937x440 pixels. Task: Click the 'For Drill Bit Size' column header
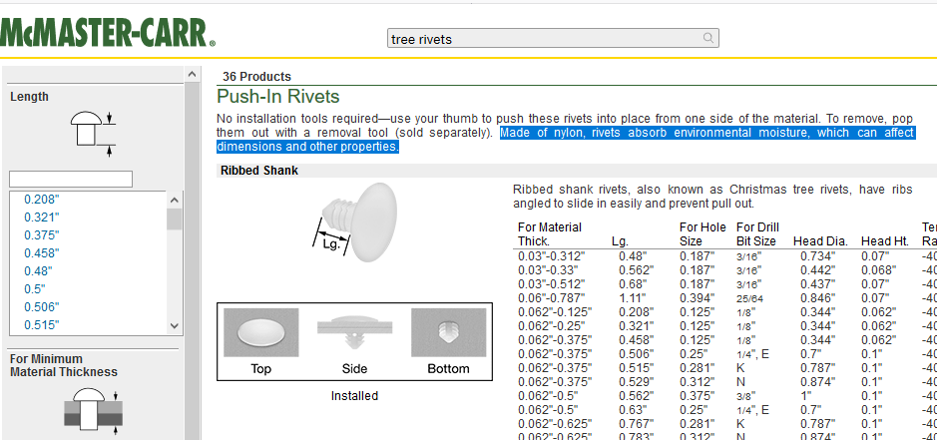(757, 234)
